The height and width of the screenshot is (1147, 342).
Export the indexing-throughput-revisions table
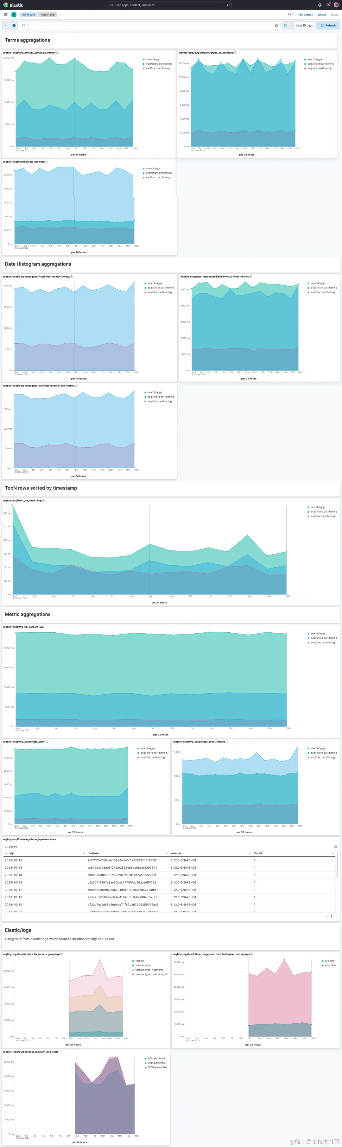point(11,847)
